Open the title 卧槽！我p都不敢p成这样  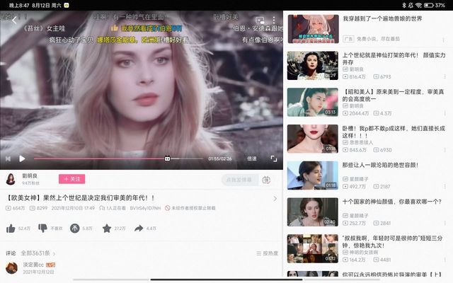(x=394, y=132)
